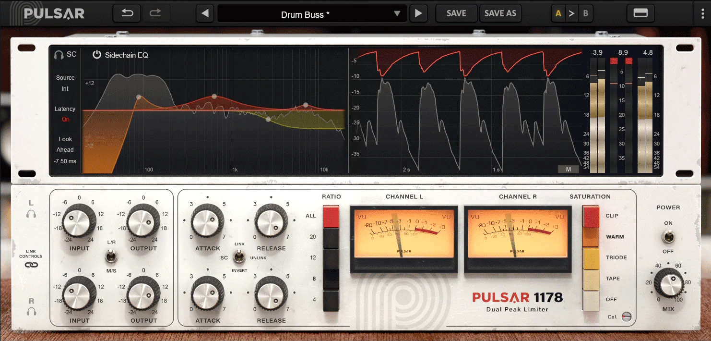The height and width of the screenshot is (341, 711).
Task: Click the SAVE button
Action: pos(456,13)
